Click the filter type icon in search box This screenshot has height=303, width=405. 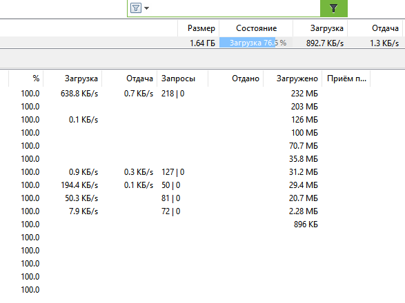click(x=136, y=8)
